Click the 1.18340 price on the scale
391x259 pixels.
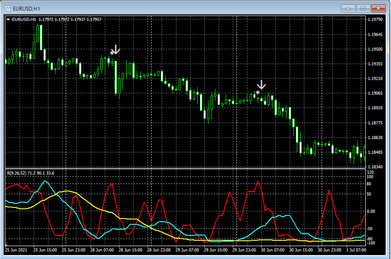375,167
